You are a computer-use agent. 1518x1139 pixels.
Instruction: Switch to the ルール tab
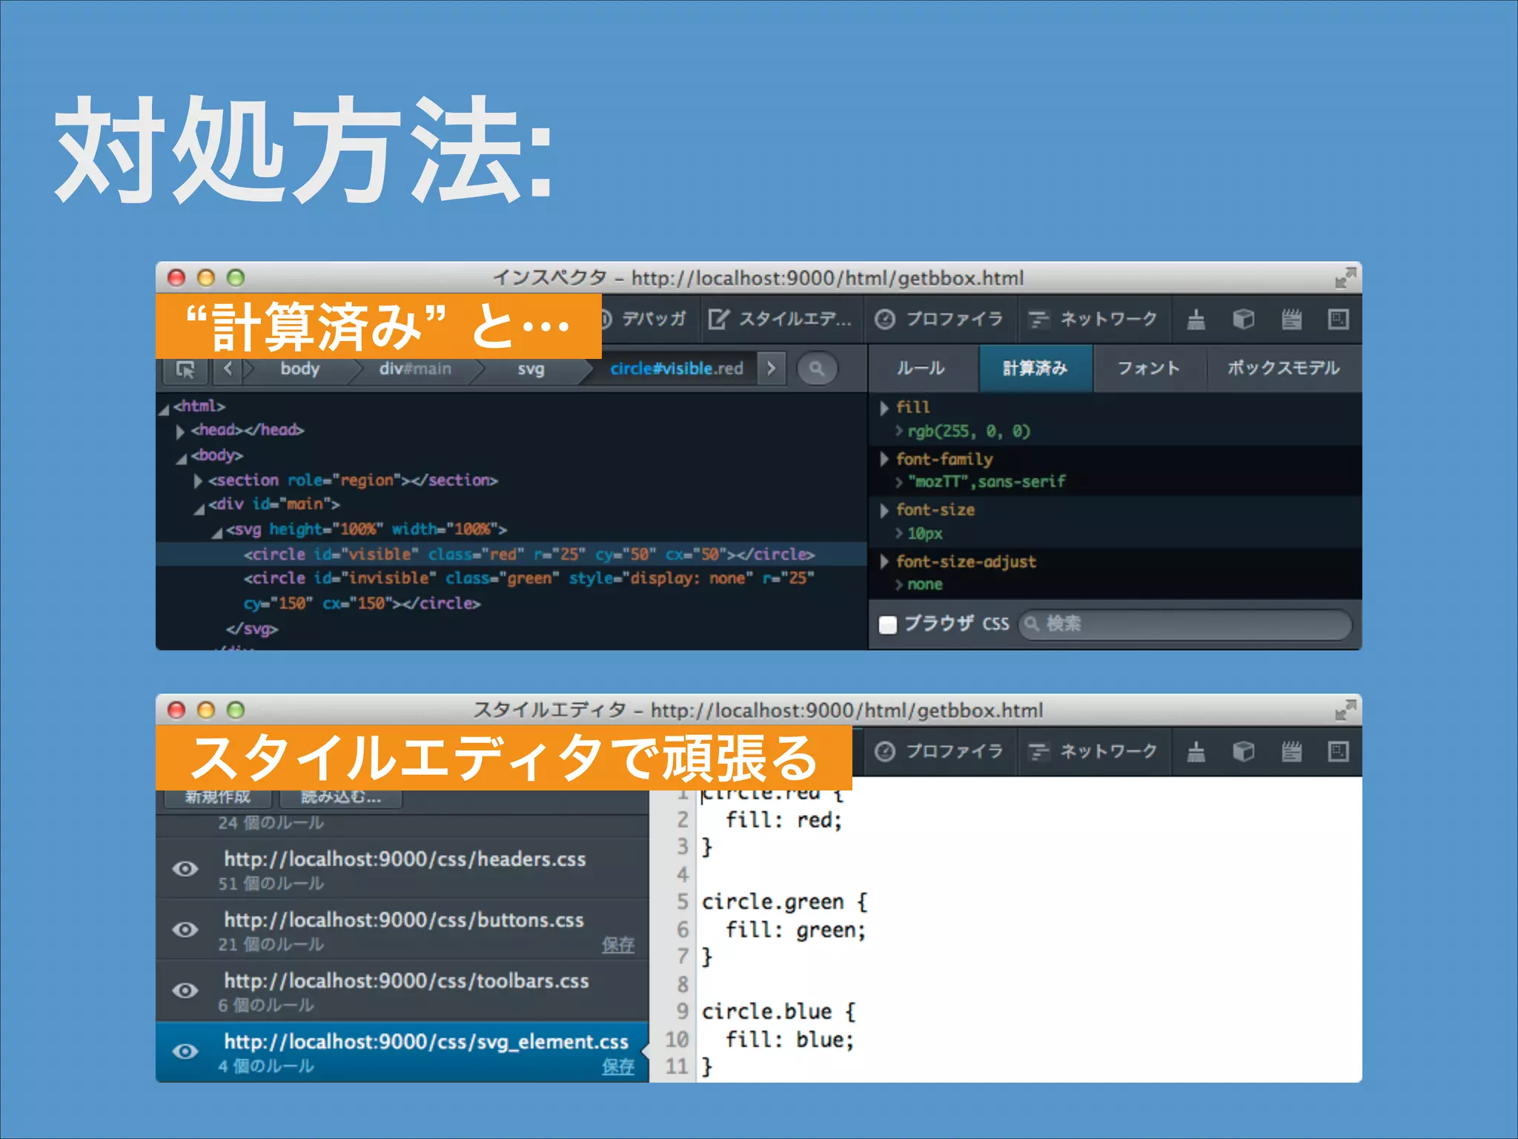(921, 369)
